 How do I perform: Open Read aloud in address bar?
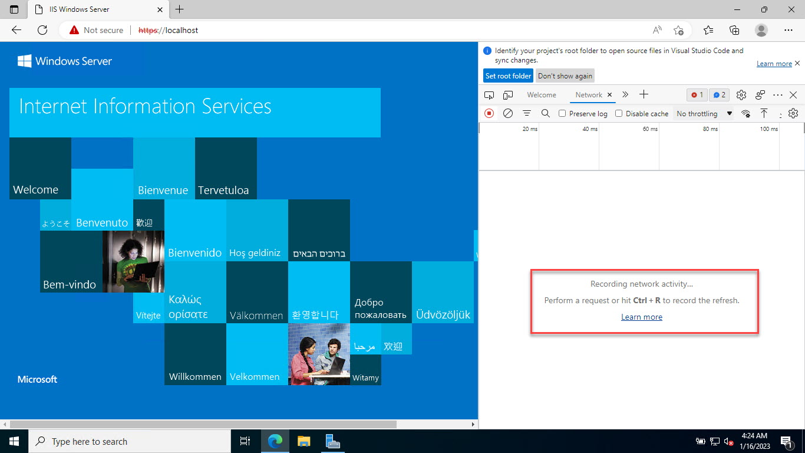(657, 30)
